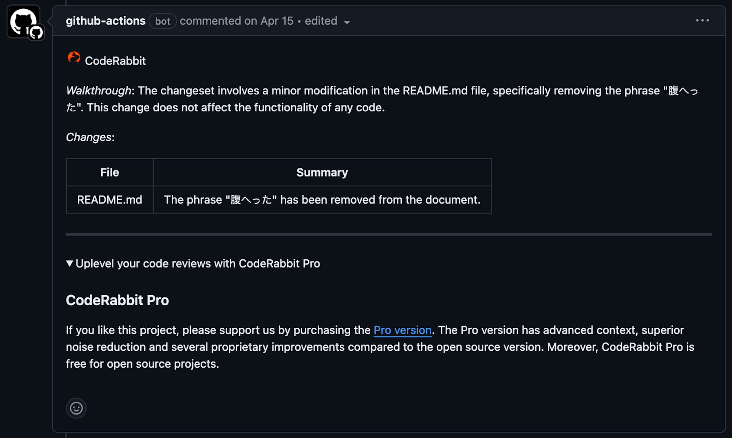732x438 pixels.
Task: Click the bot label badge
Action: (x=163, y=21)
